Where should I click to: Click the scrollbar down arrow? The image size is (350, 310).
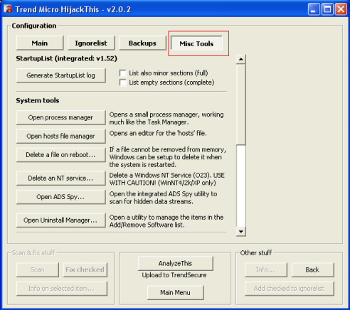tap(241, 232)
